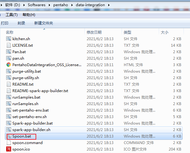The width and height of the screenshot is (190, 153).
Task: Click the spoon.command blank file icon
Action: click(9, 143)
